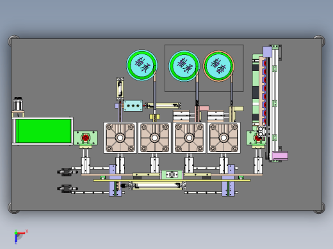333x249 pixels.
Task: Click the small pink block above third housing
Action: [x=204, y=109]
